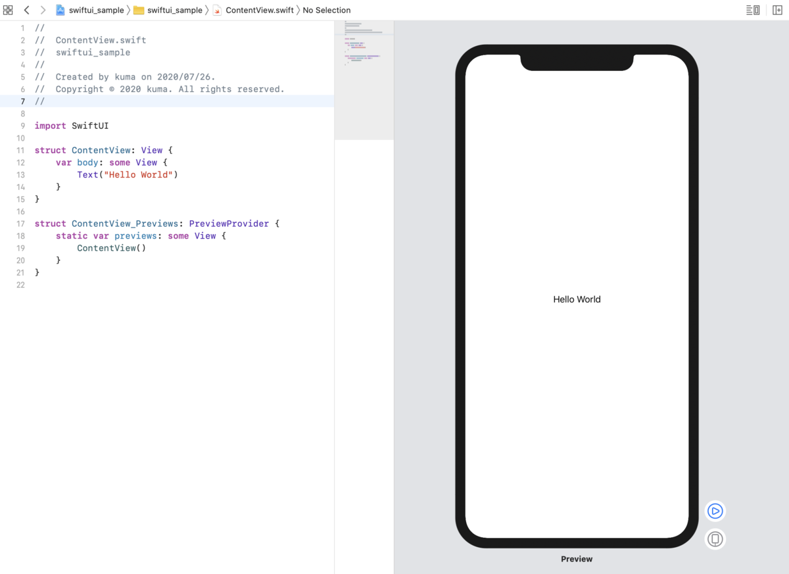
Task: Click line number 22 in the gutter
Action: point(20,285)
